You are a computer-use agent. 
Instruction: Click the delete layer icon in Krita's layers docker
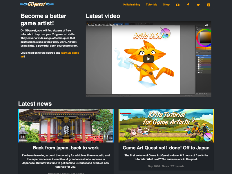206,94
